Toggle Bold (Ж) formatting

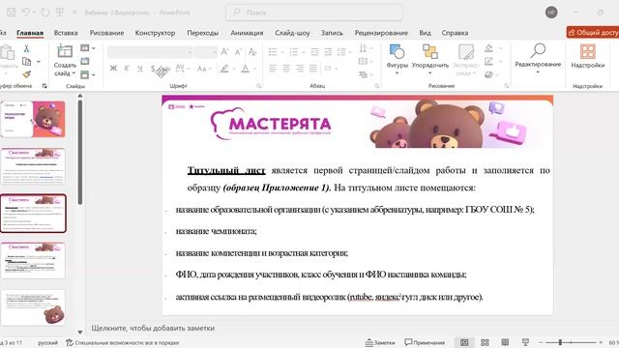[113, 69]
